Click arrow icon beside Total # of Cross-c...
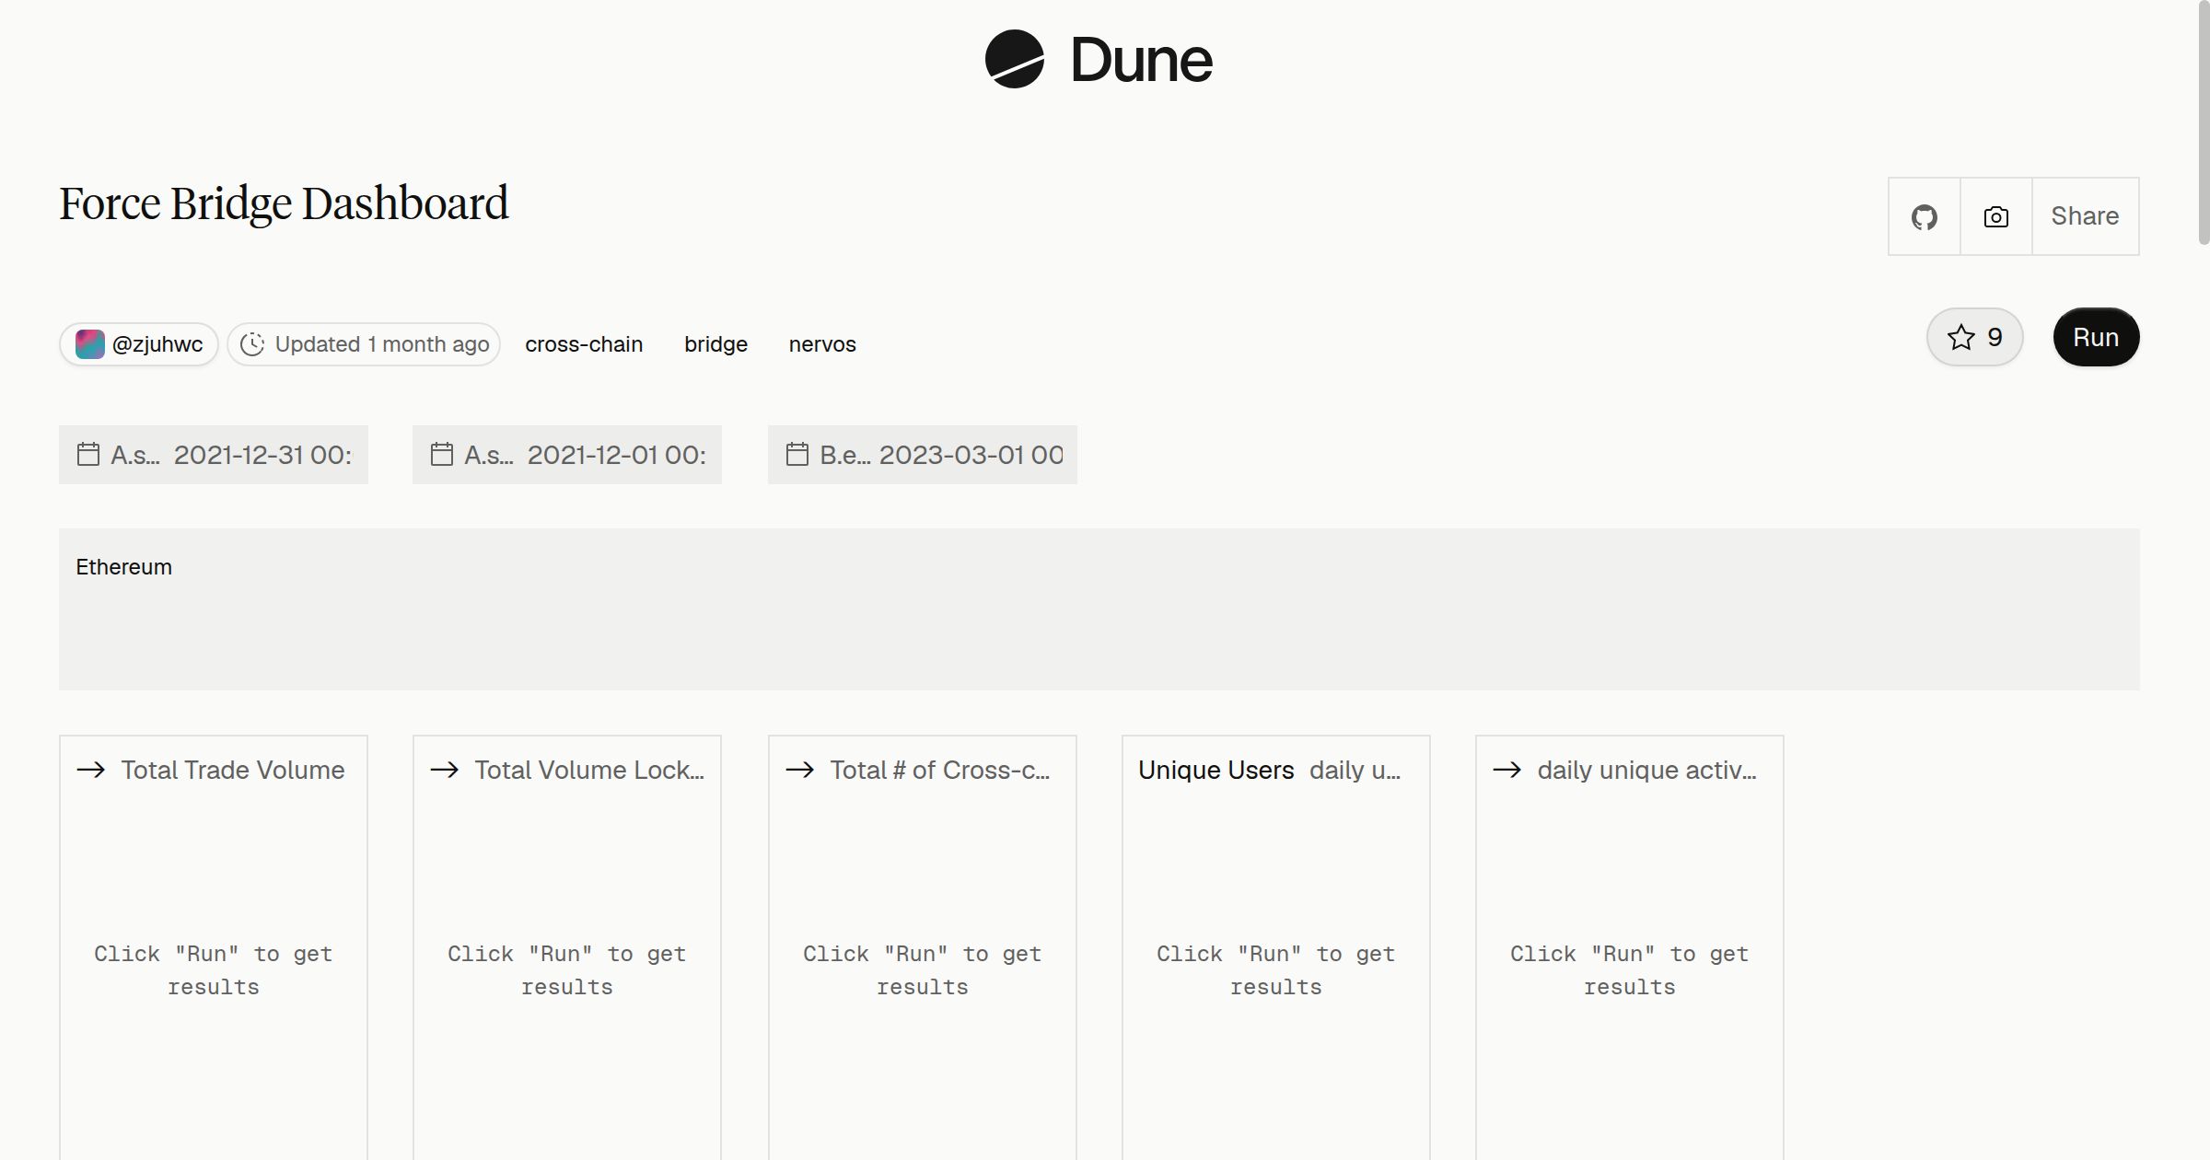Image resolution: width=2210 pixels, height=1160 pixels. click(x=800, y=770)
